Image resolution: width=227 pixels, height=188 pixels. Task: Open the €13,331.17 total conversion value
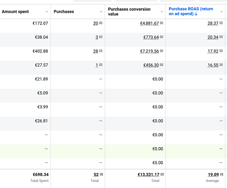(x=149, y=175)
